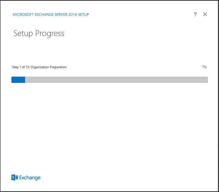Click where blue fill meets gray track

pyautogui.click(x=25, y=80)
